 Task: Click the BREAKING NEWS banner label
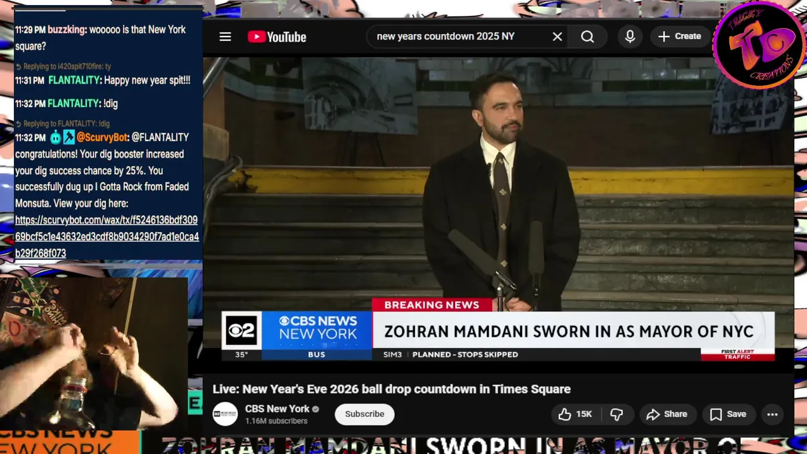[x=432, y=305]
